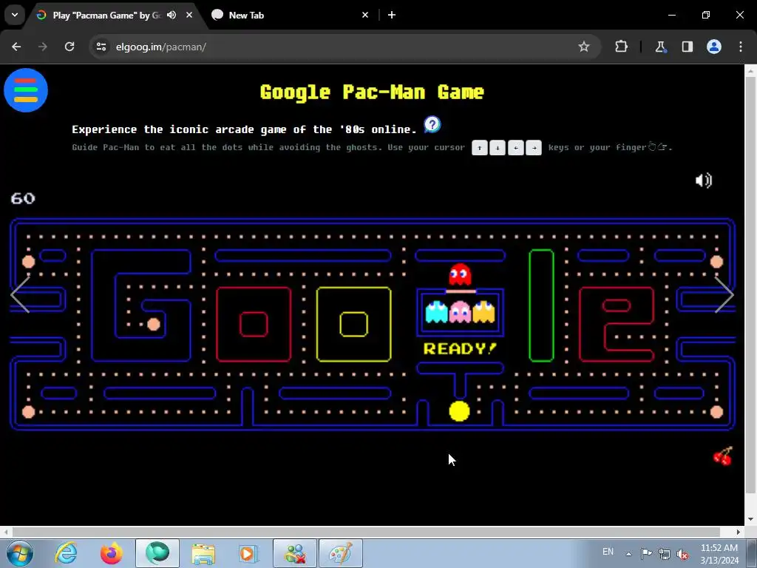Open the Extensions puzzle icon
The height and width of the screenshot is (568, 757).
click(x=621, y=47)
